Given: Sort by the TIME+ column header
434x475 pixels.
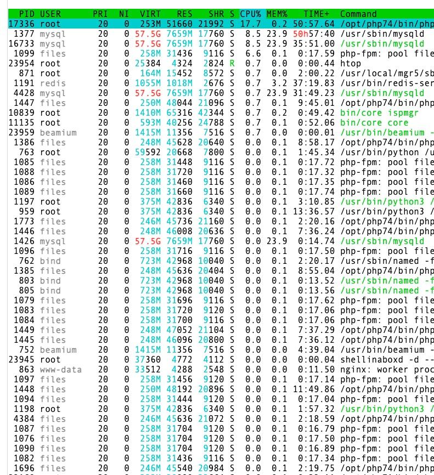Looking at the screenshot, I should [x=317, y=14].
